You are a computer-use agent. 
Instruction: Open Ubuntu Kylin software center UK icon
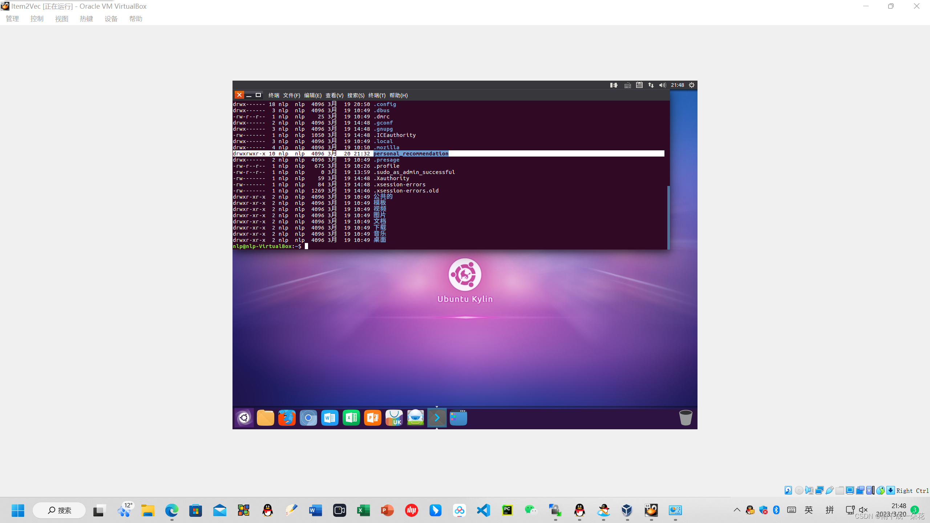[x=394, y=418]
